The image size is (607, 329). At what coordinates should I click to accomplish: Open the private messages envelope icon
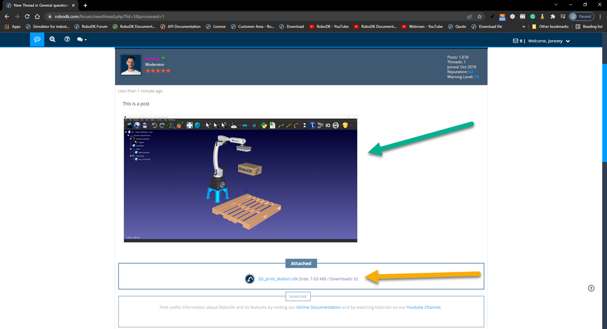516,41
